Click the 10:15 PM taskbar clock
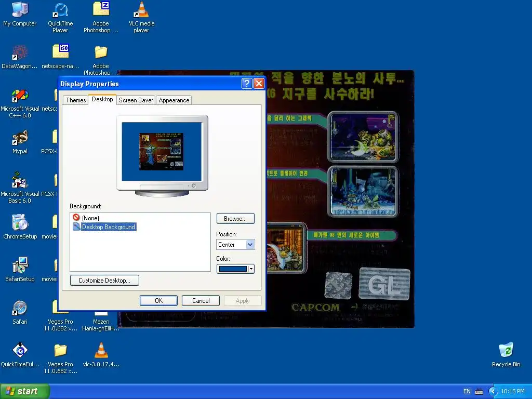 (513, 392)
